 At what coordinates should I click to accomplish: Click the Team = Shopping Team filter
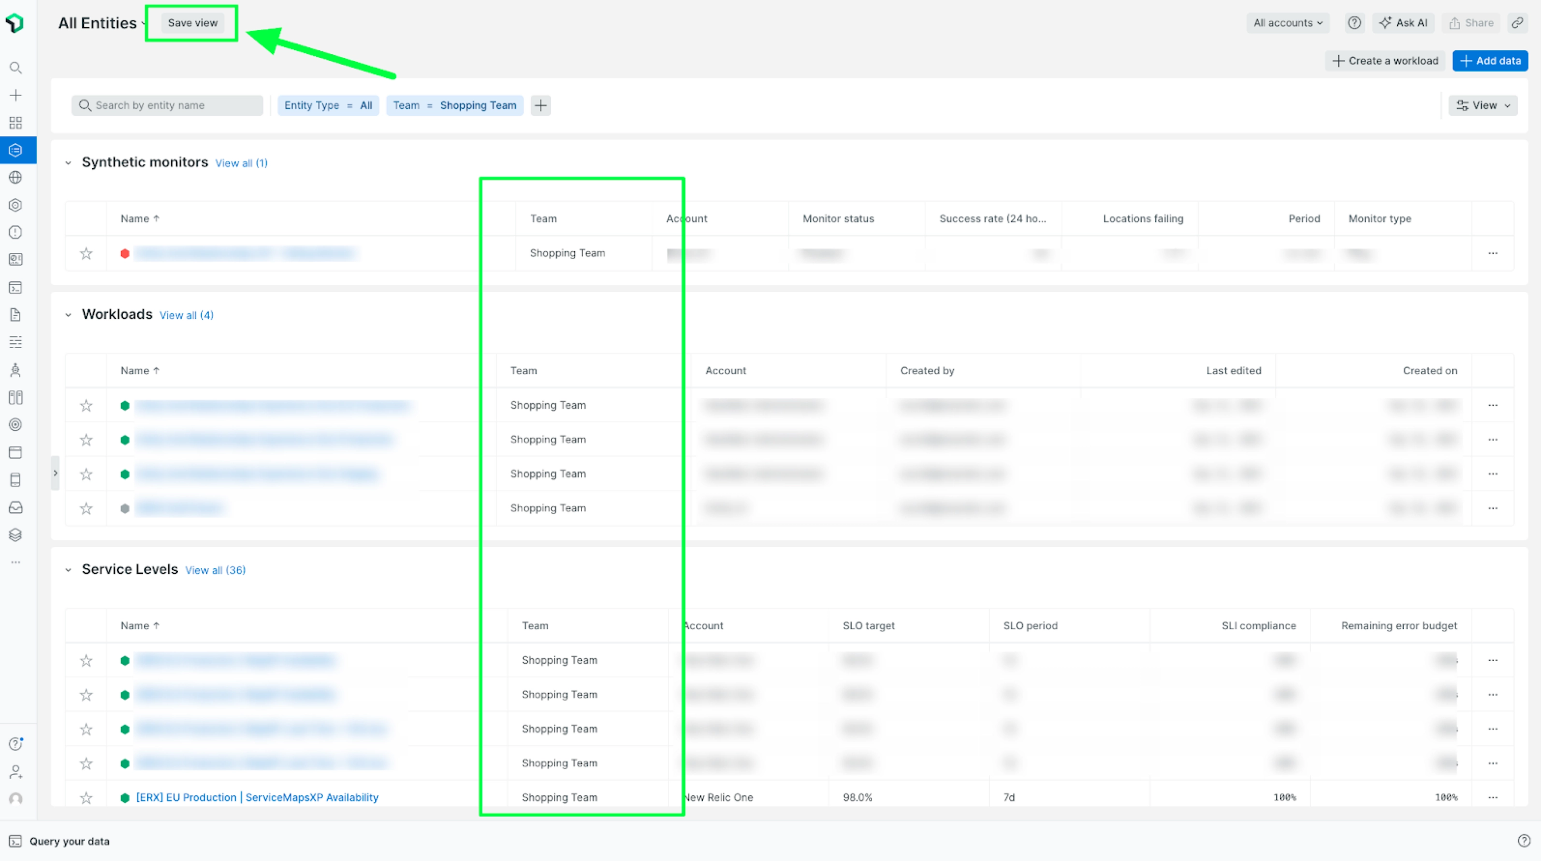click(455, 105)
